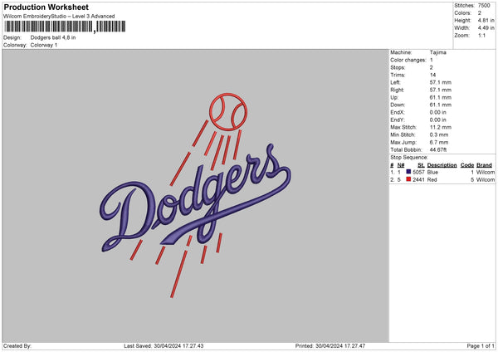
Task: Select the design name 'Dodgers ball 4,8 in'
Action: pos(53,37)
